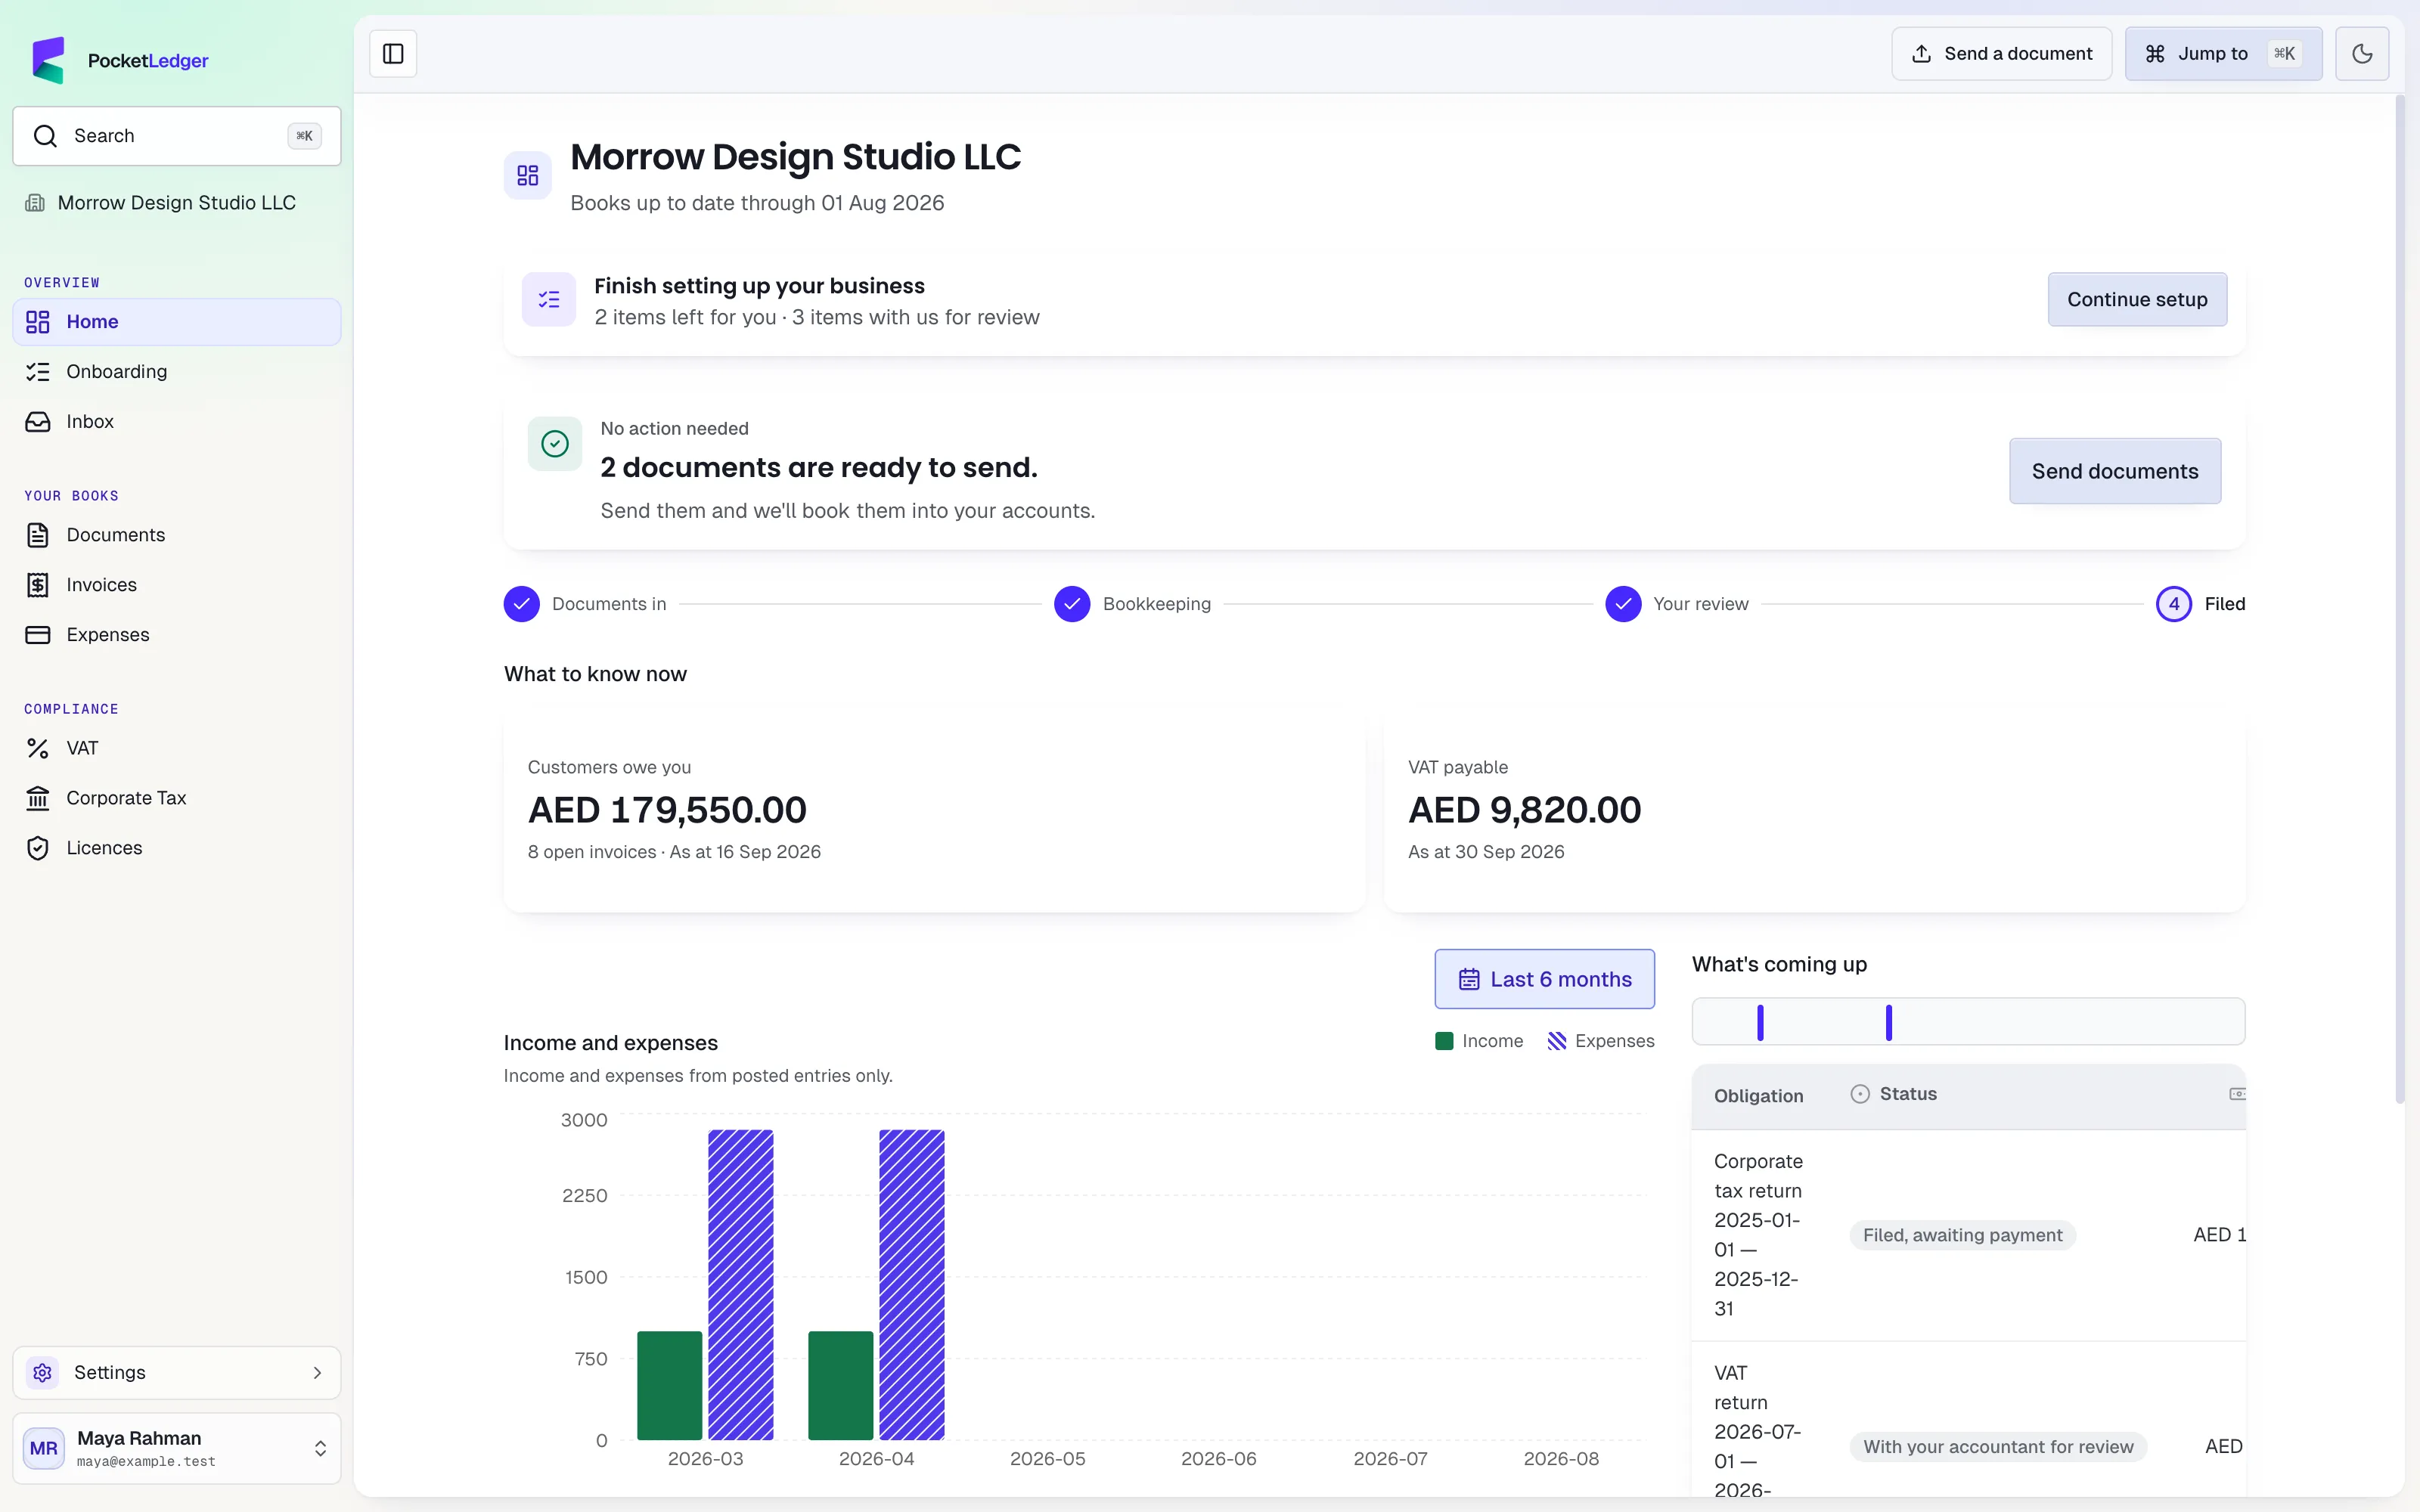The image size is (2420, 1512).
Task: Open the Maya Rahman account switcher
Action: (x=177, y=1448)
